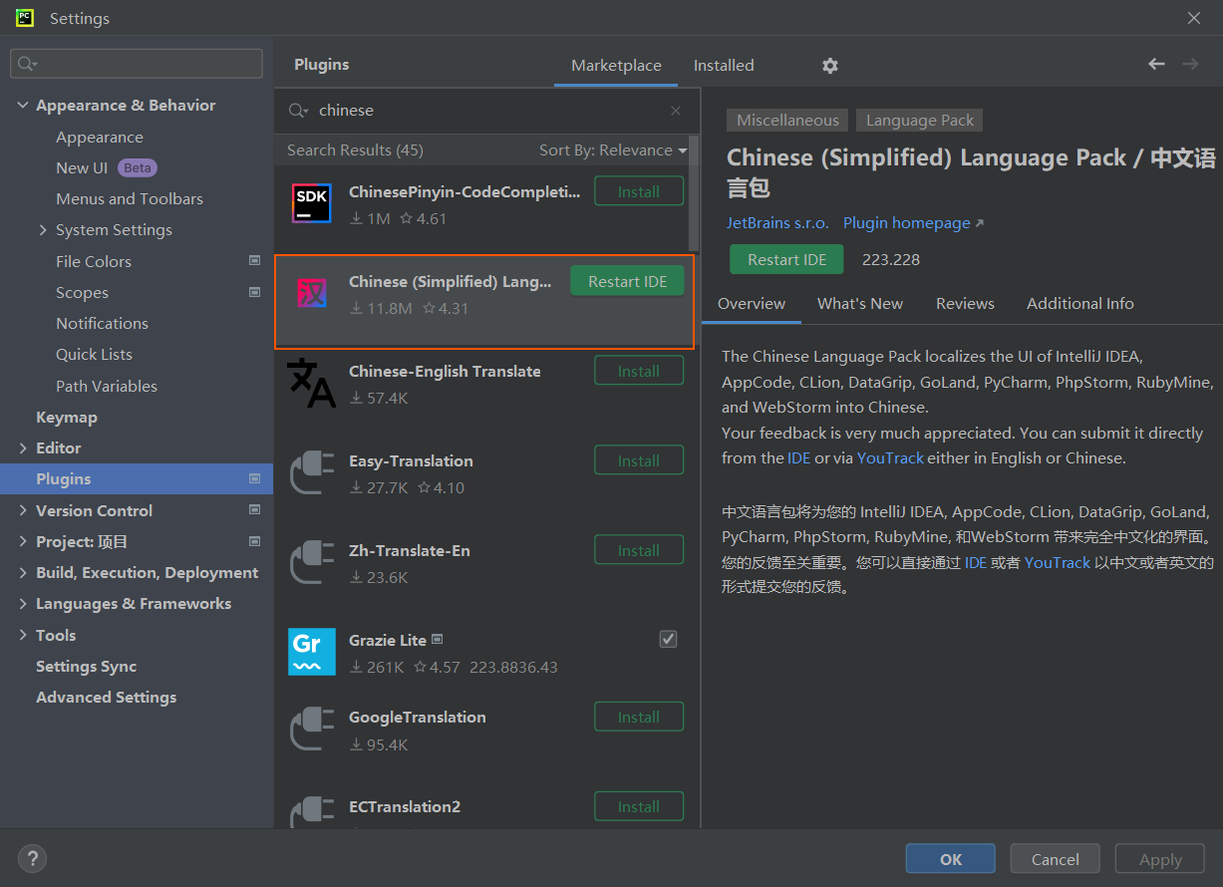Click the project-level icon beside Plugins

(254, 479)
